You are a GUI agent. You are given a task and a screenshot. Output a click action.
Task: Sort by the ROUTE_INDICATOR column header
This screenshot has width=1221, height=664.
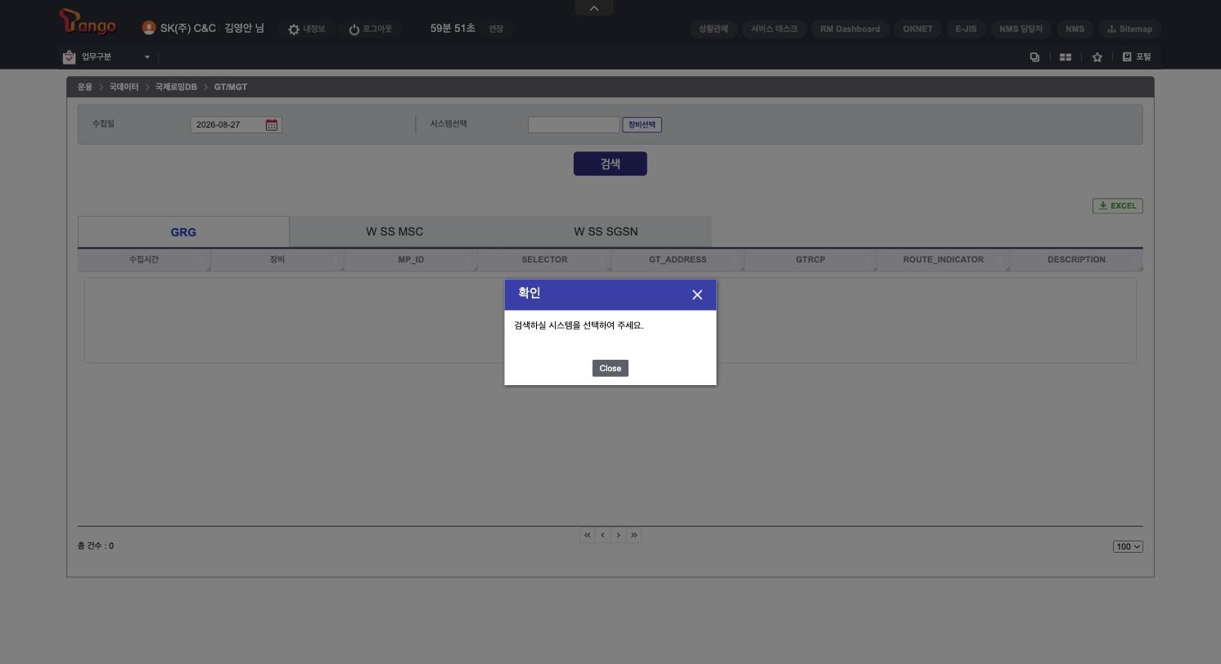pyautogui.click(x=944, y=260)
